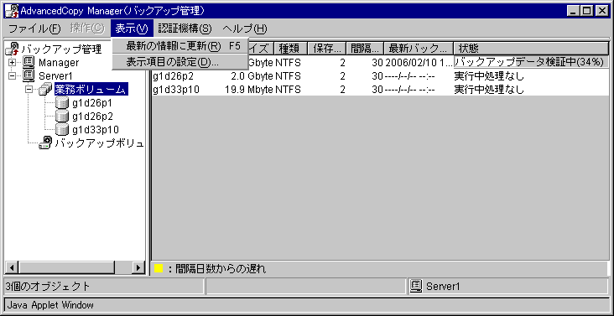Image resolution: width=614 pixels, height=316 pixels.
Task: Click the AdvancedCopy Manager title bar icon
Action: point(12,11)
